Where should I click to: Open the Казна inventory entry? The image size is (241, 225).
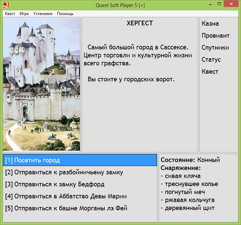click(x=210, y=24)
